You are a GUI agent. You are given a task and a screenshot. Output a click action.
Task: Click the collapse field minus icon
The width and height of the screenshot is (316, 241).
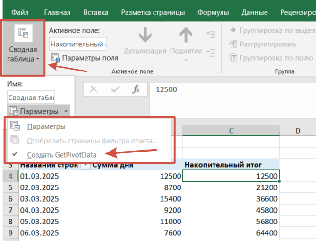(211, 53)
